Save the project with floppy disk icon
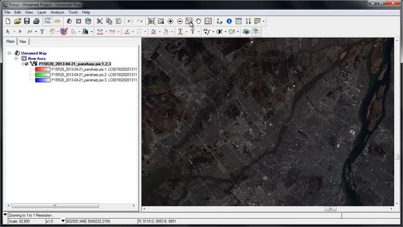 [27, 21]
